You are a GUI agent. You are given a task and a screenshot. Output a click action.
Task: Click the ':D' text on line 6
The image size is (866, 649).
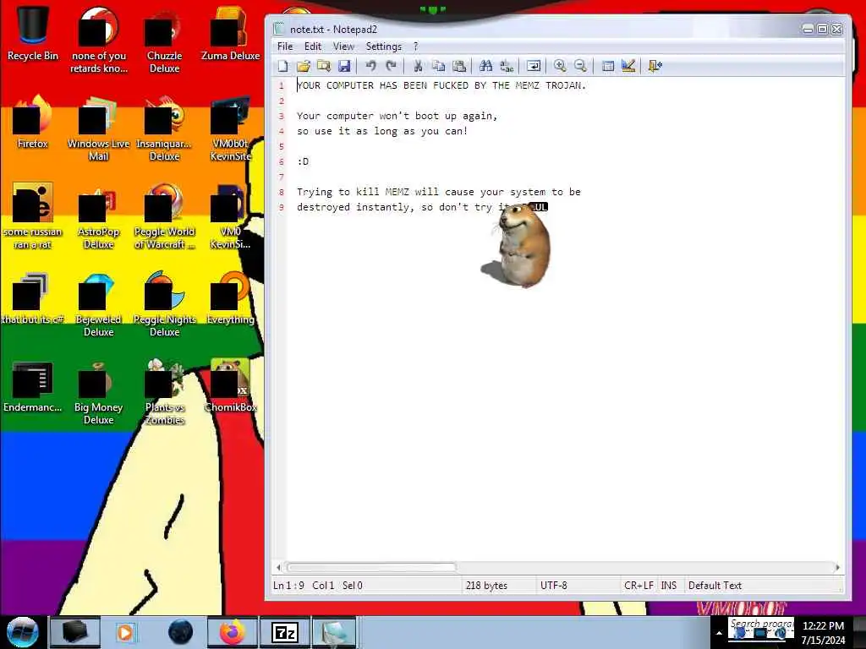[303, 161]
